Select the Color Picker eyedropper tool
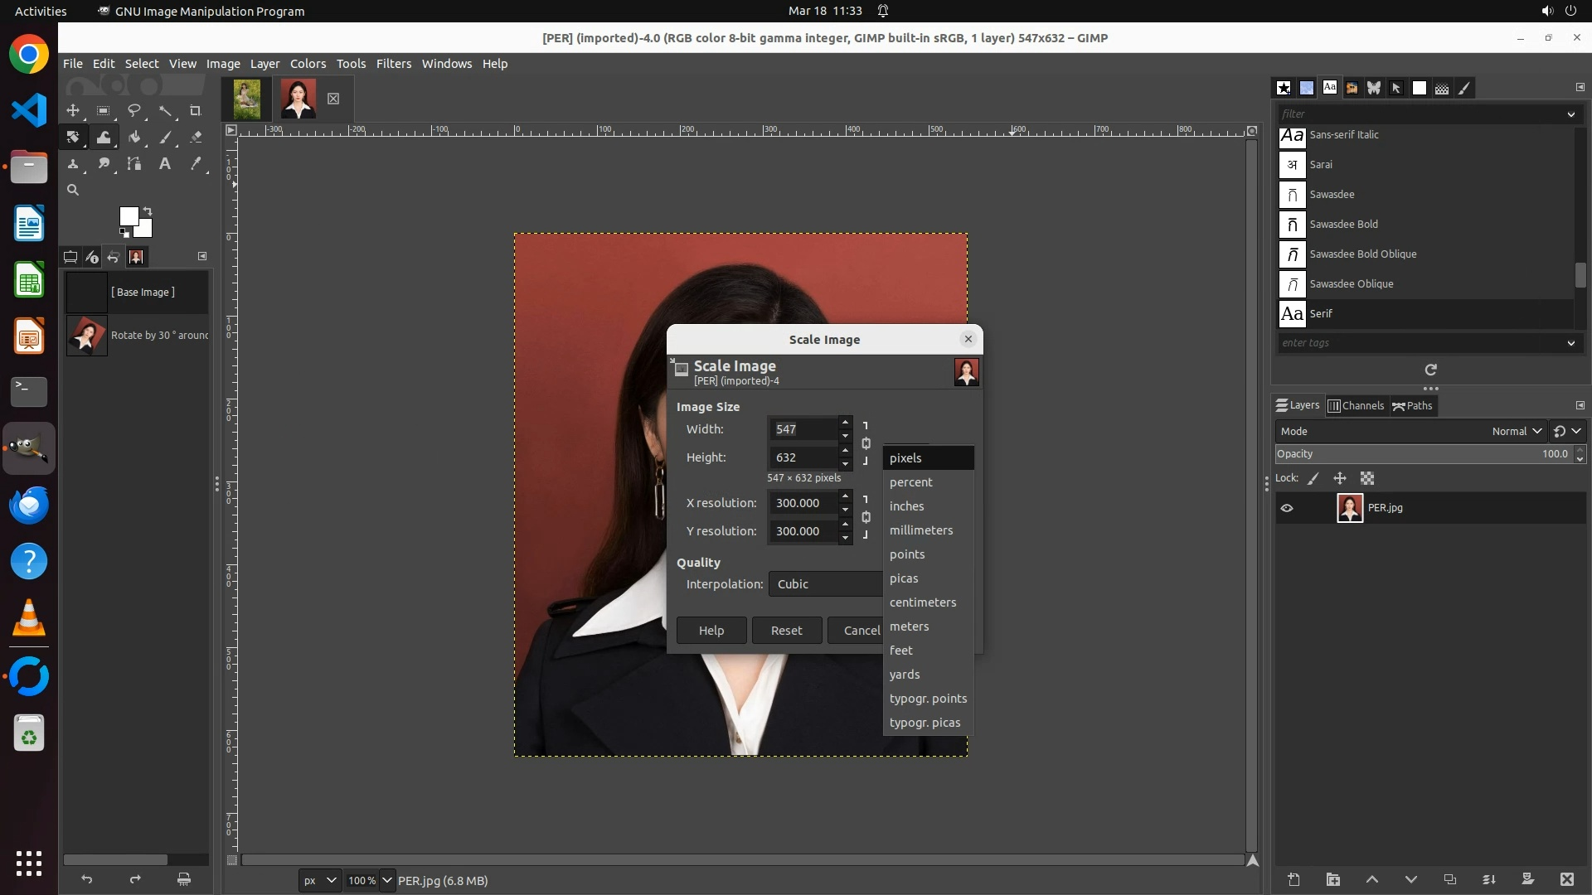The width and height of the screenshot is (1592, 895). click(x=196, y=164)
